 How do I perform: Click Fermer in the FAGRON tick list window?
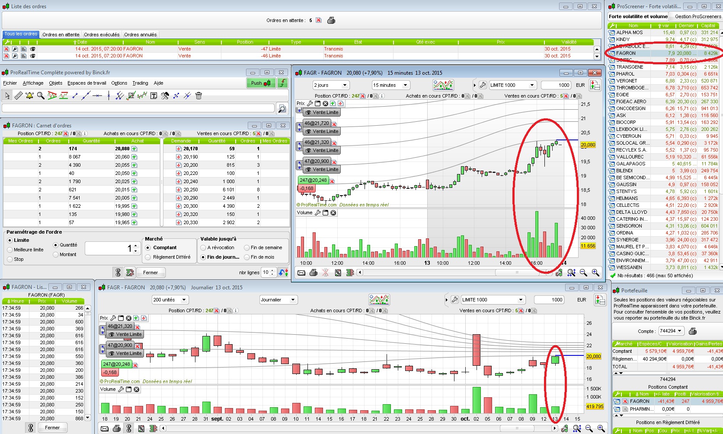[52, 428]
